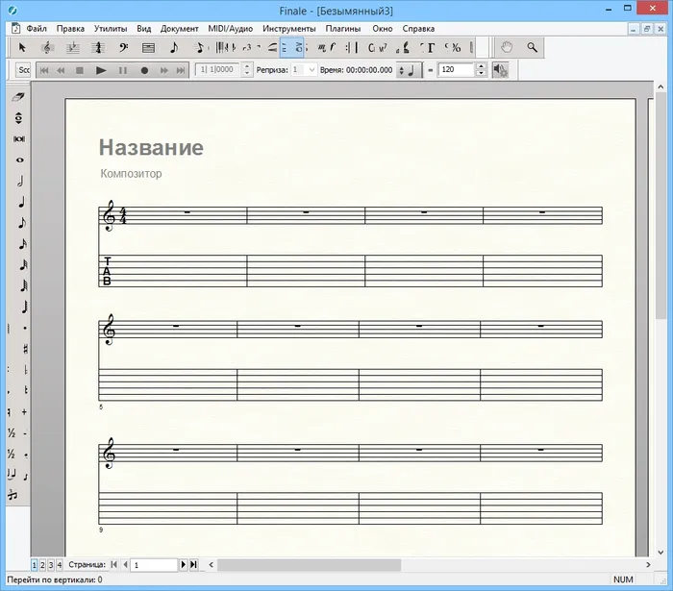Select the Zoom magnifier tool
673x591 pixels.
click(x=533, y=48)
